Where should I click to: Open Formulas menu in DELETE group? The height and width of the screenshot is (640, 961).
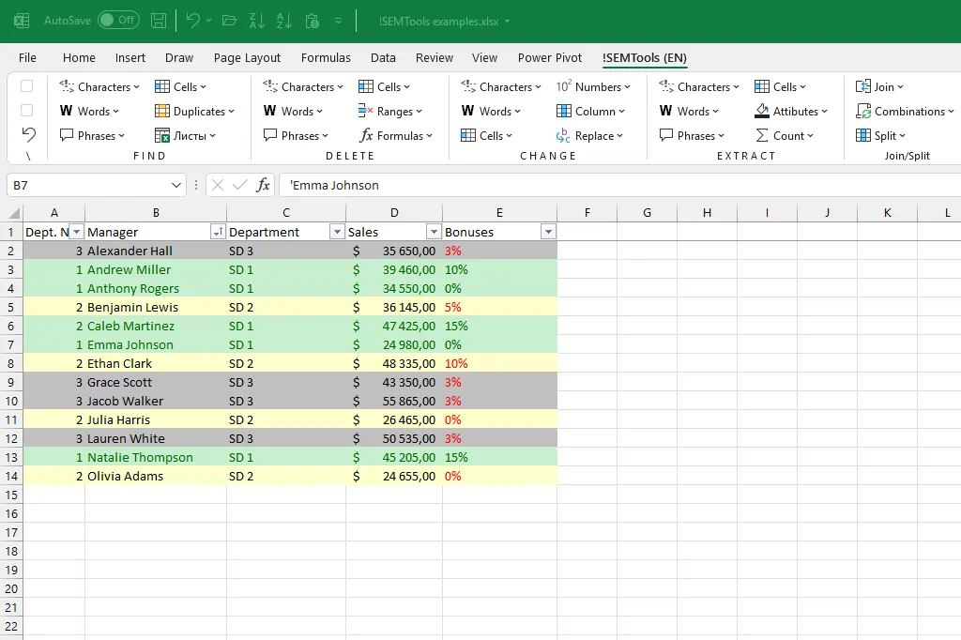396,135
